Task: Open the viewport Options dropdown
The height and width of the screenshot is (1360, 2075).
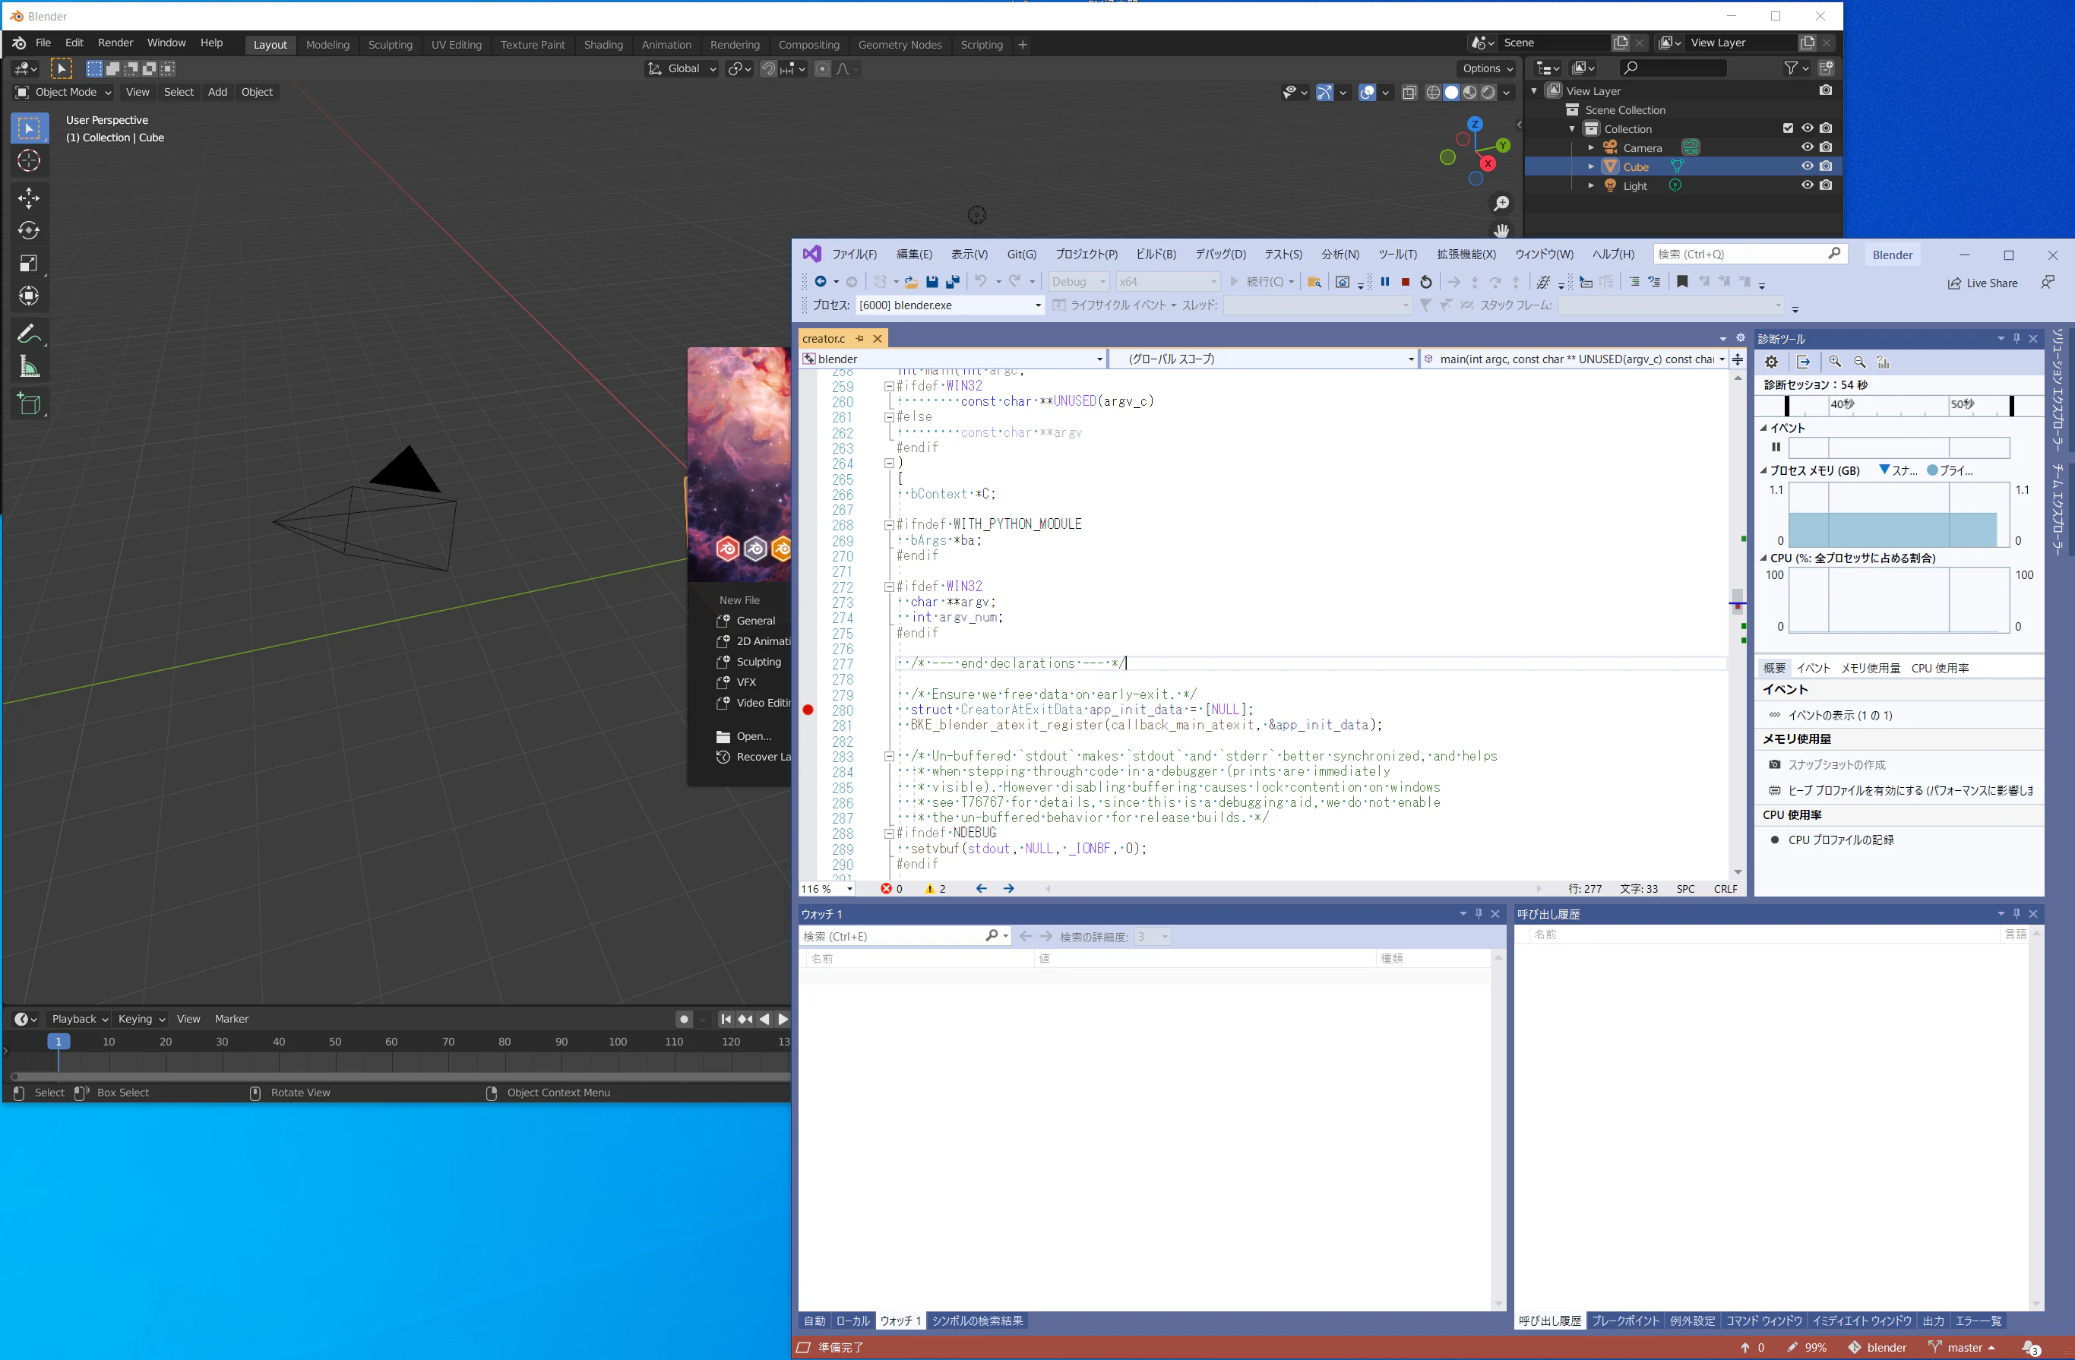Action: pos(1488,69)
